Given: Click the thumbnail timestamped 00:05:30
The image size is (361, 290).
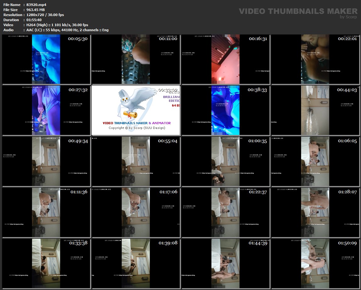Looking at the screenshot, I should 46,60.
